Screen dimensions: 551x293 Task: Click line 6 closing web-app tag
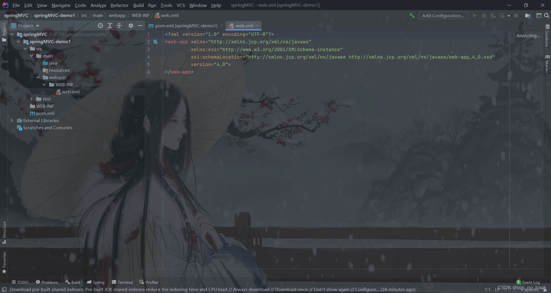179,72
